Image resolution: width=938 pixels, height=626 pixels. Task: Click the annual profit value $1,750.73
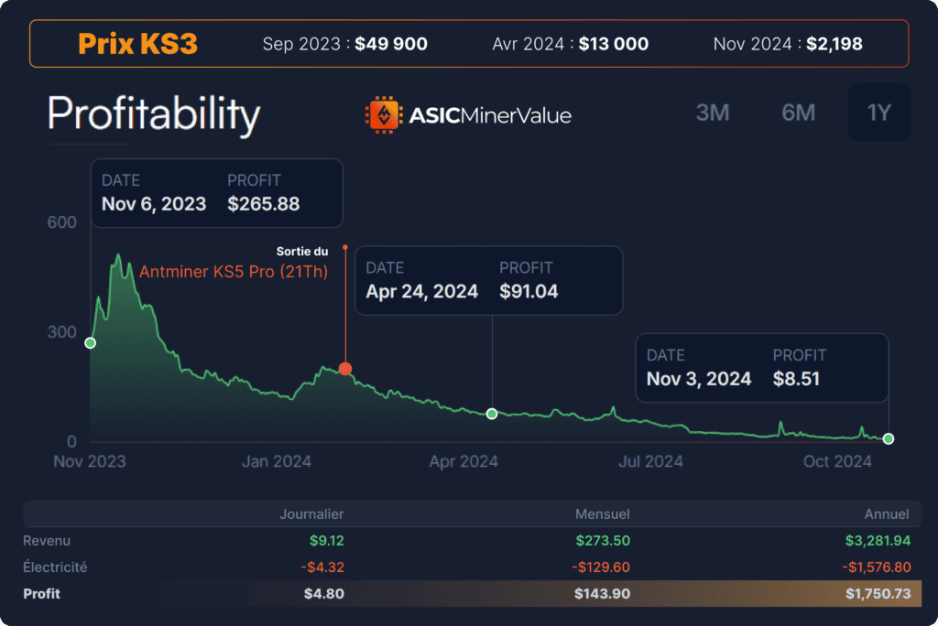point(878,594)
